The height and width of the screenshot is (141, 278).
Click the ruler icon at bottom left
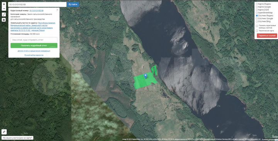point(4,132)
